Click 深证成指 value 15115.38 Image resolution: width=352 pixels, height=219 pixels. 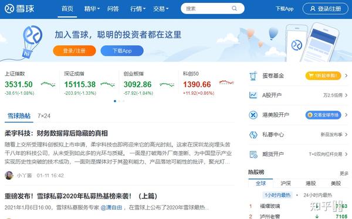click(x=80, y=84)
